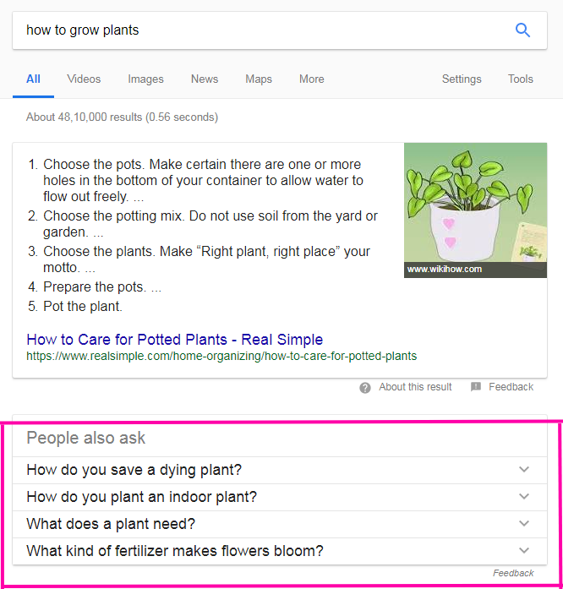Viewport: 563px width, 589px height.
Task: Open the Maps tab
Action: pyautogui.click(x=259, y=79)
